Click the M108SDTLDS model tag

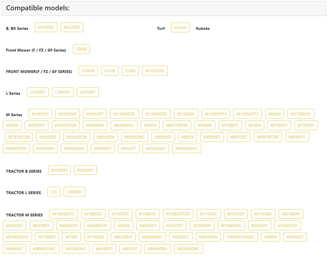click(x=178, y=214)
